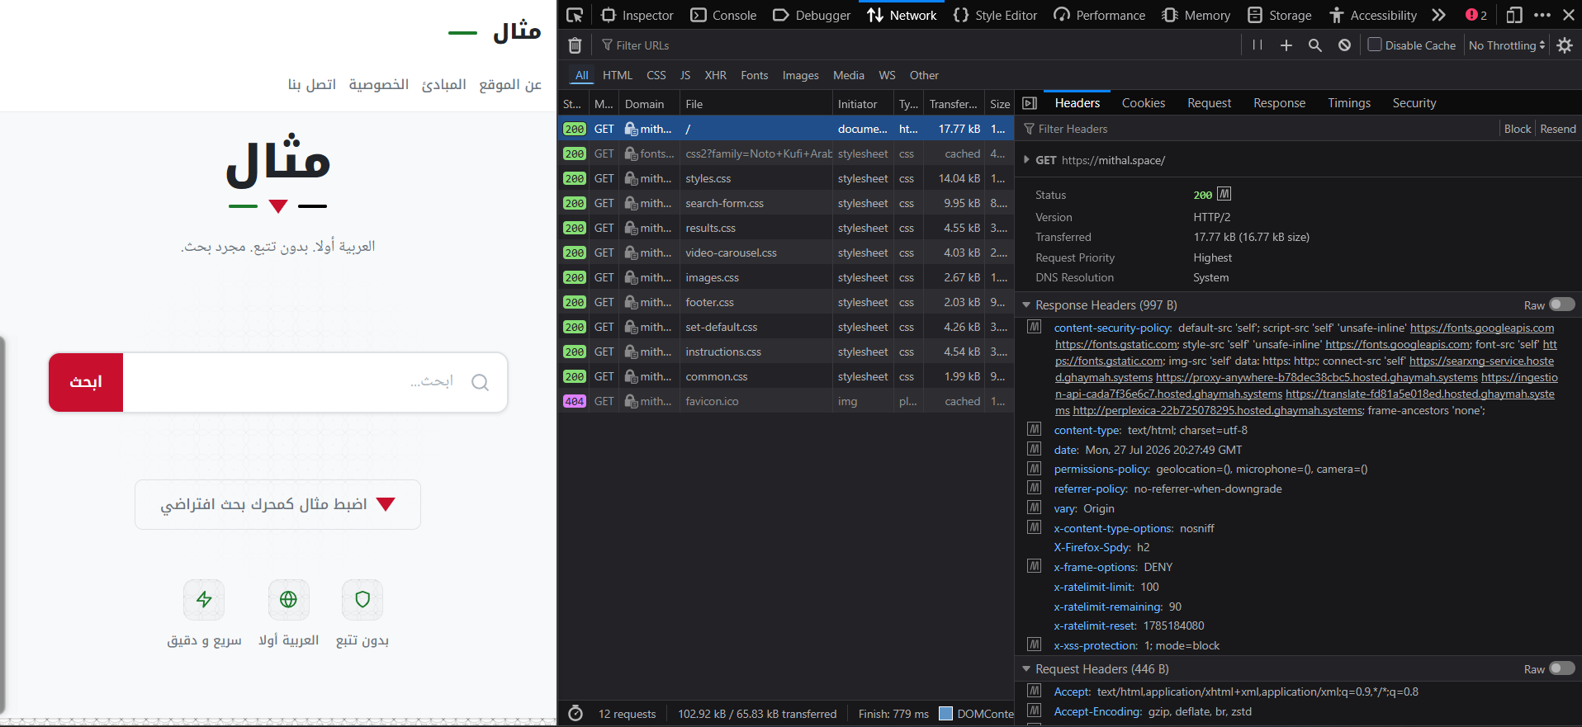The width and height of the screenshot is (1582, 727).
Task: Open MDN info for referrer-policy header
Action: click(x=1034, y=488)
